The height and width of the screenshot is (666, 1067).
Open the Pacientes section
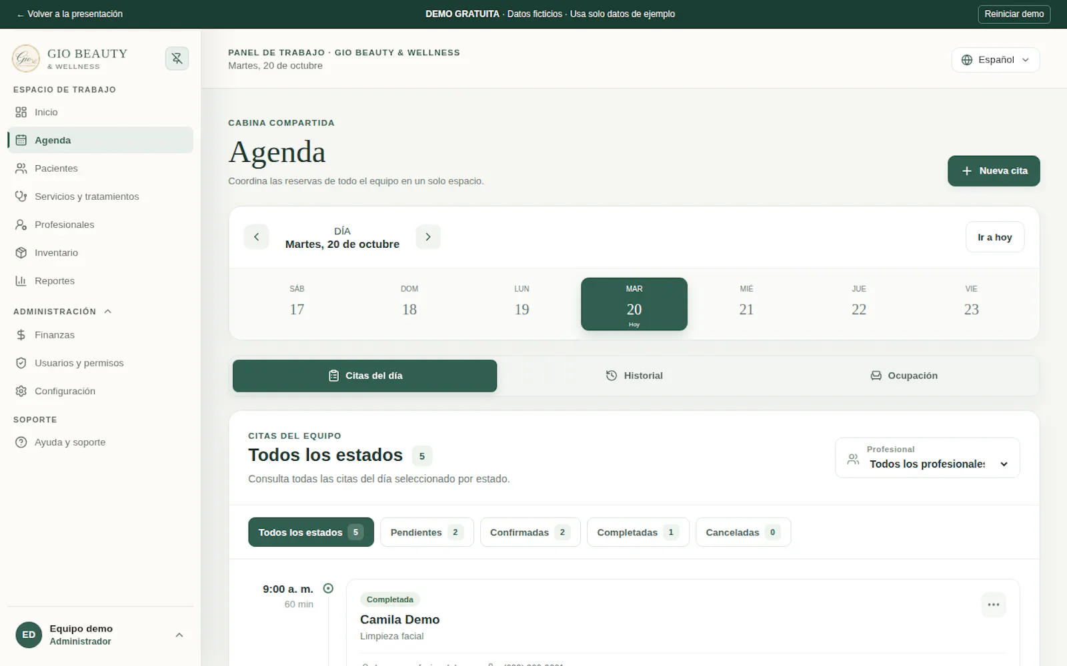[x=100, y=168]
